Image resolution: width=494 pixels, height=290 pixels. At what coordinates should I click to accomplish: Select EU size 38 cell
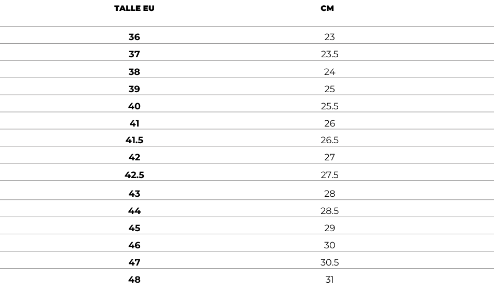tap(134, 72)
